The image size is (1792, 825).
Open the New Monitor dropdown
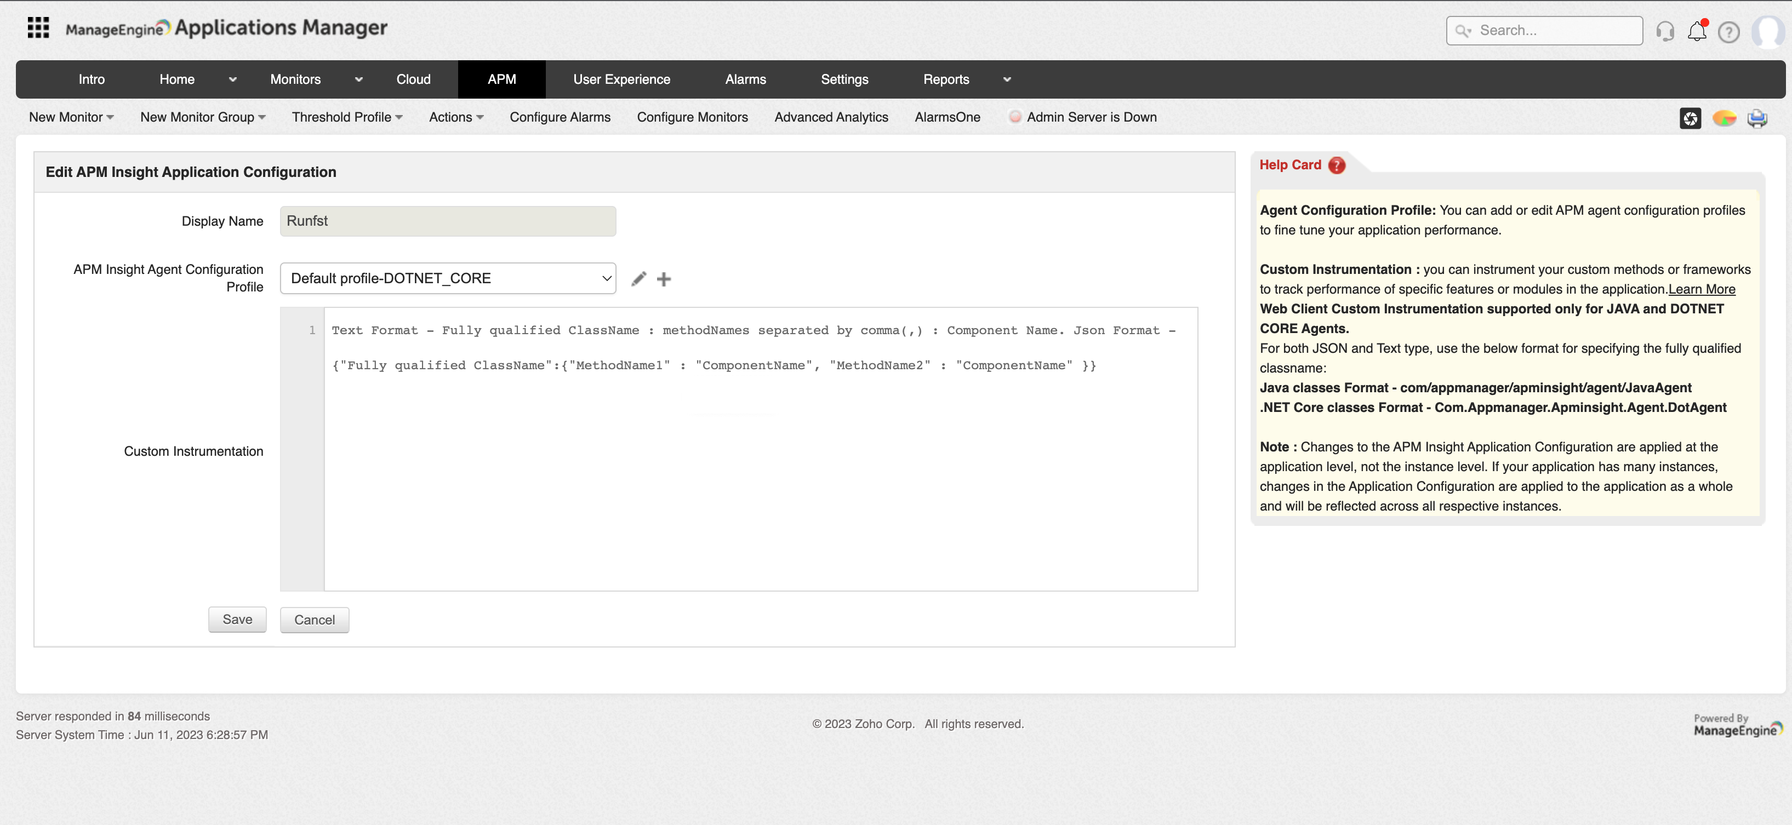click(x=71, y=117)
